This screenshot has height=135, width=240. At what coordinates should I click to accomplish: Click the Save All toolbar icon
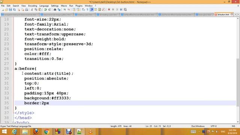14,9
